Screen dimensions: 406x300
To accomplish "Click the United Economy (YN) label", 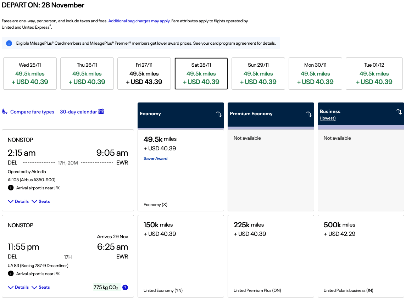I will pyautogui.click(x=163, y=290).
